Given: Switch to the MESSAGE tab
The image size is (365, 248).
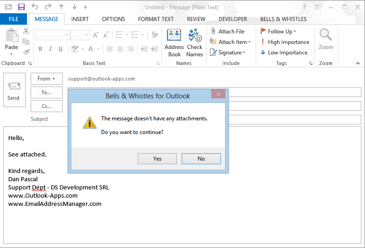Looking at the screenshot, I should point(47,19).
